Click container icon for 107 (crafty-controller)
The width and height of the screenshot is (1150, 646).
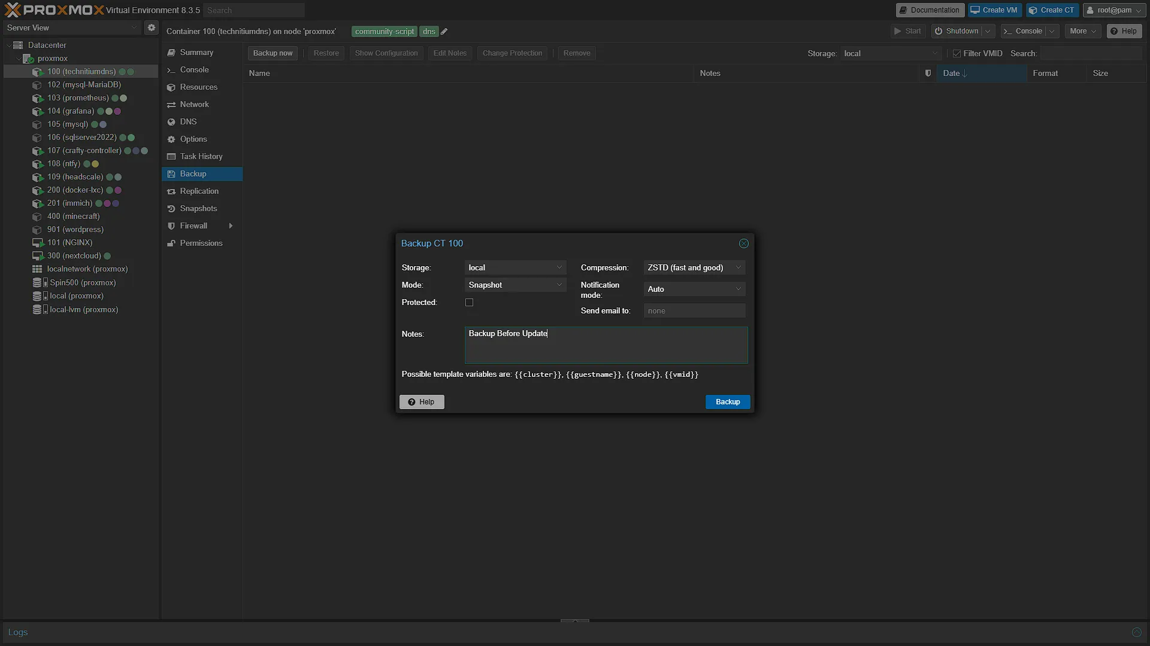pos(37,151)
